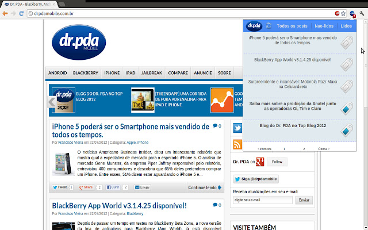
Task: Reload the page with refresh icon
Action: (x=21, y=13)
